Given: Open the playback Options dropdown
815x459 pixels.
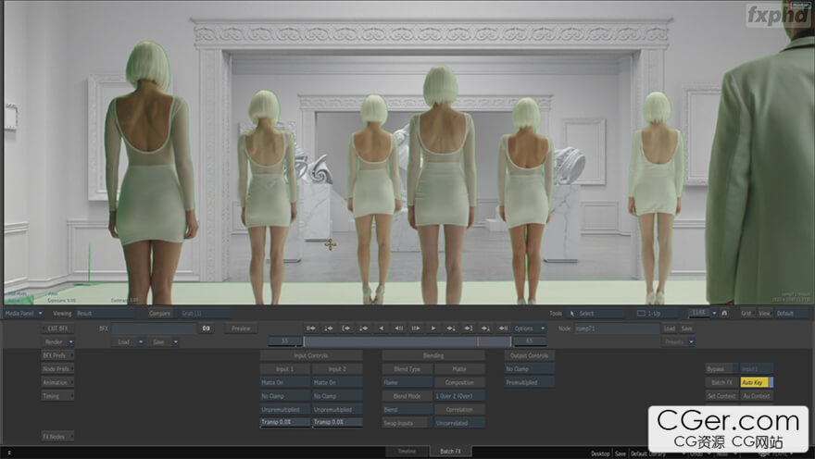Looking at the screenshot, I should point(529,329).
